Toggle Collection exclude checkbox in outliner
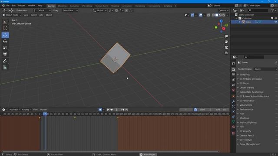The width and height of the screenshot is (278, 156). pos(272,18)
